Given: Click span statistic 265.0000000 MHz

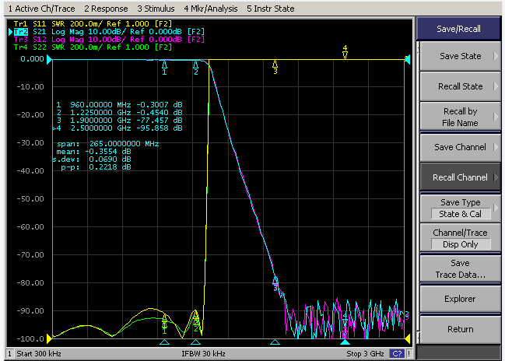Looking at the screenshot, I should click(108, 144).
